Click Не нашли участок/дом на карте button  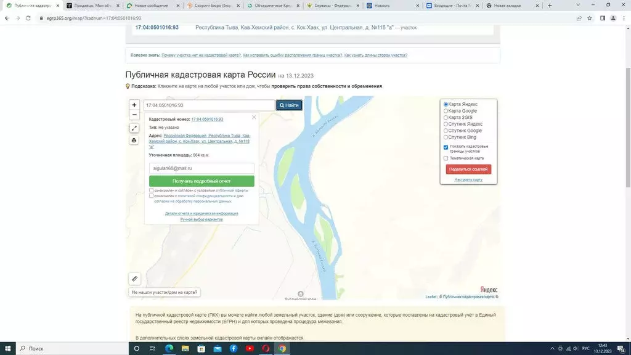coord(165,292)
